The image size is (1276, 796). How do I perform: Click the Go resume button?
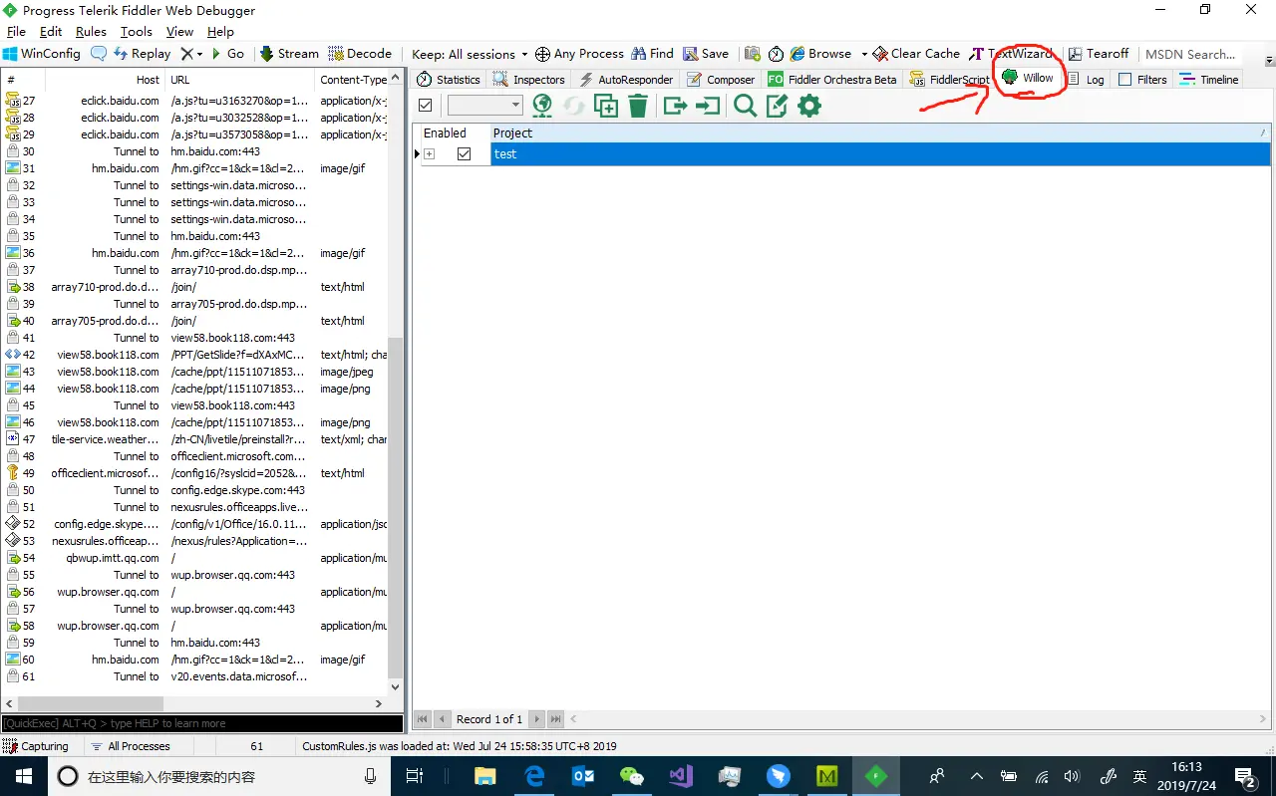tap(226, 54)
